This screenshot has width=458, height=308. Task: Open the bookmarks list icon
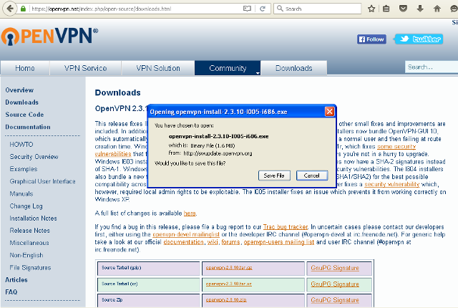(386, 9)
